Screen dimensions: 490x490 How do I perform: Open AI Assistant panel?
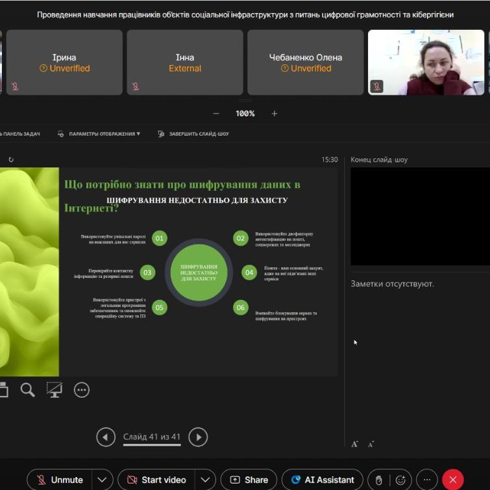tap(322, 480)
